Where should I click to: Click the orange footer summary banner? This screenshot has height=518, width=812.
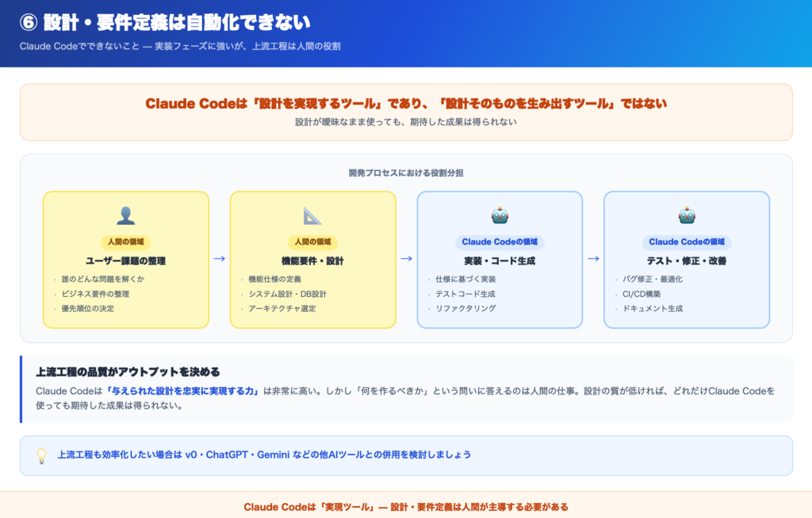(x=406, y=506)
